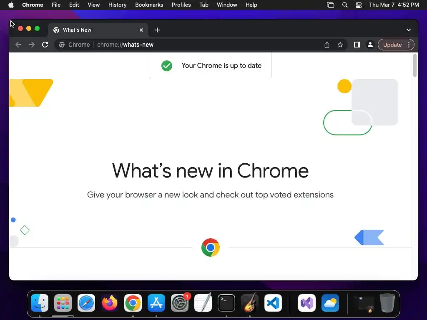This screenshot has height=320, width=427.
Task: Open System Settings from the Dock
Action: tap(180, 303)
